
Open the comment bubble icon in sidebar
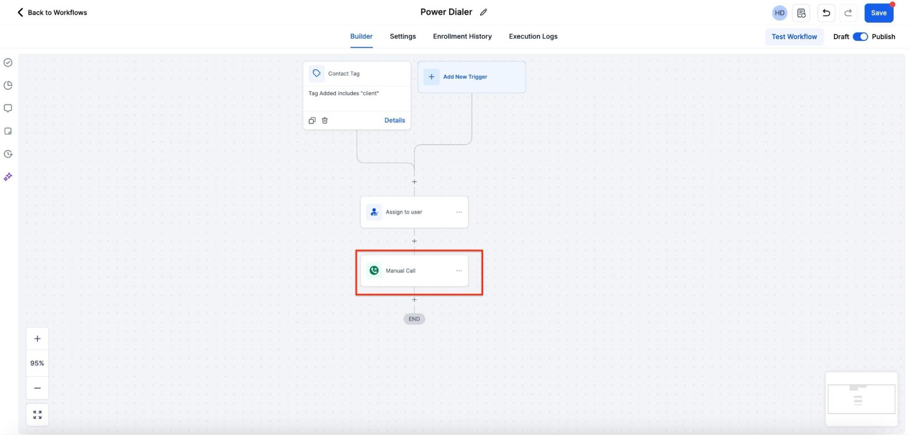pos(8,108)
